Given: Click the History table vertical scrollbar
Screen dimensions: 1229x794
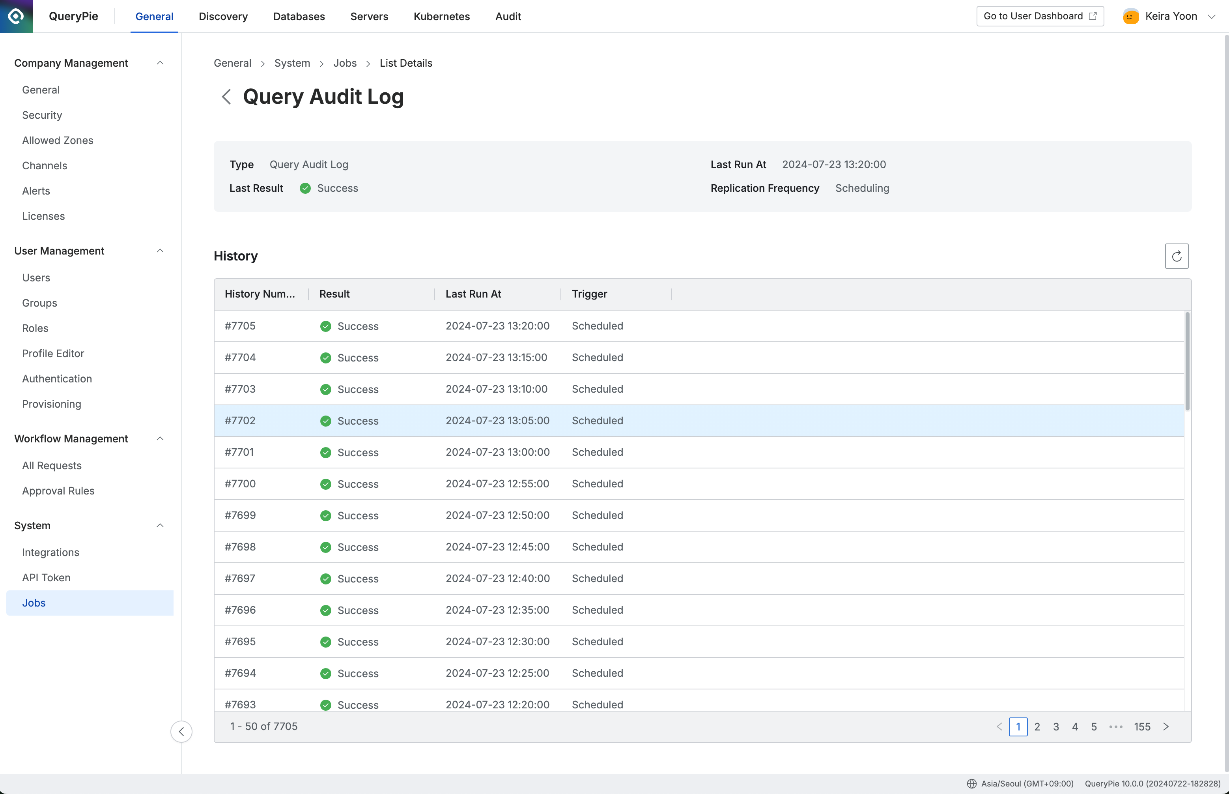Looking at the screenshot, I should pyautogui.click(x=1187, y=361).
